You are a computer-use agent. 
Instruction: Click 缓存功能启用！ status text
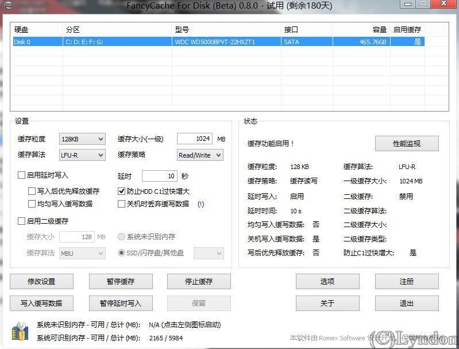[x=271, y=143]
